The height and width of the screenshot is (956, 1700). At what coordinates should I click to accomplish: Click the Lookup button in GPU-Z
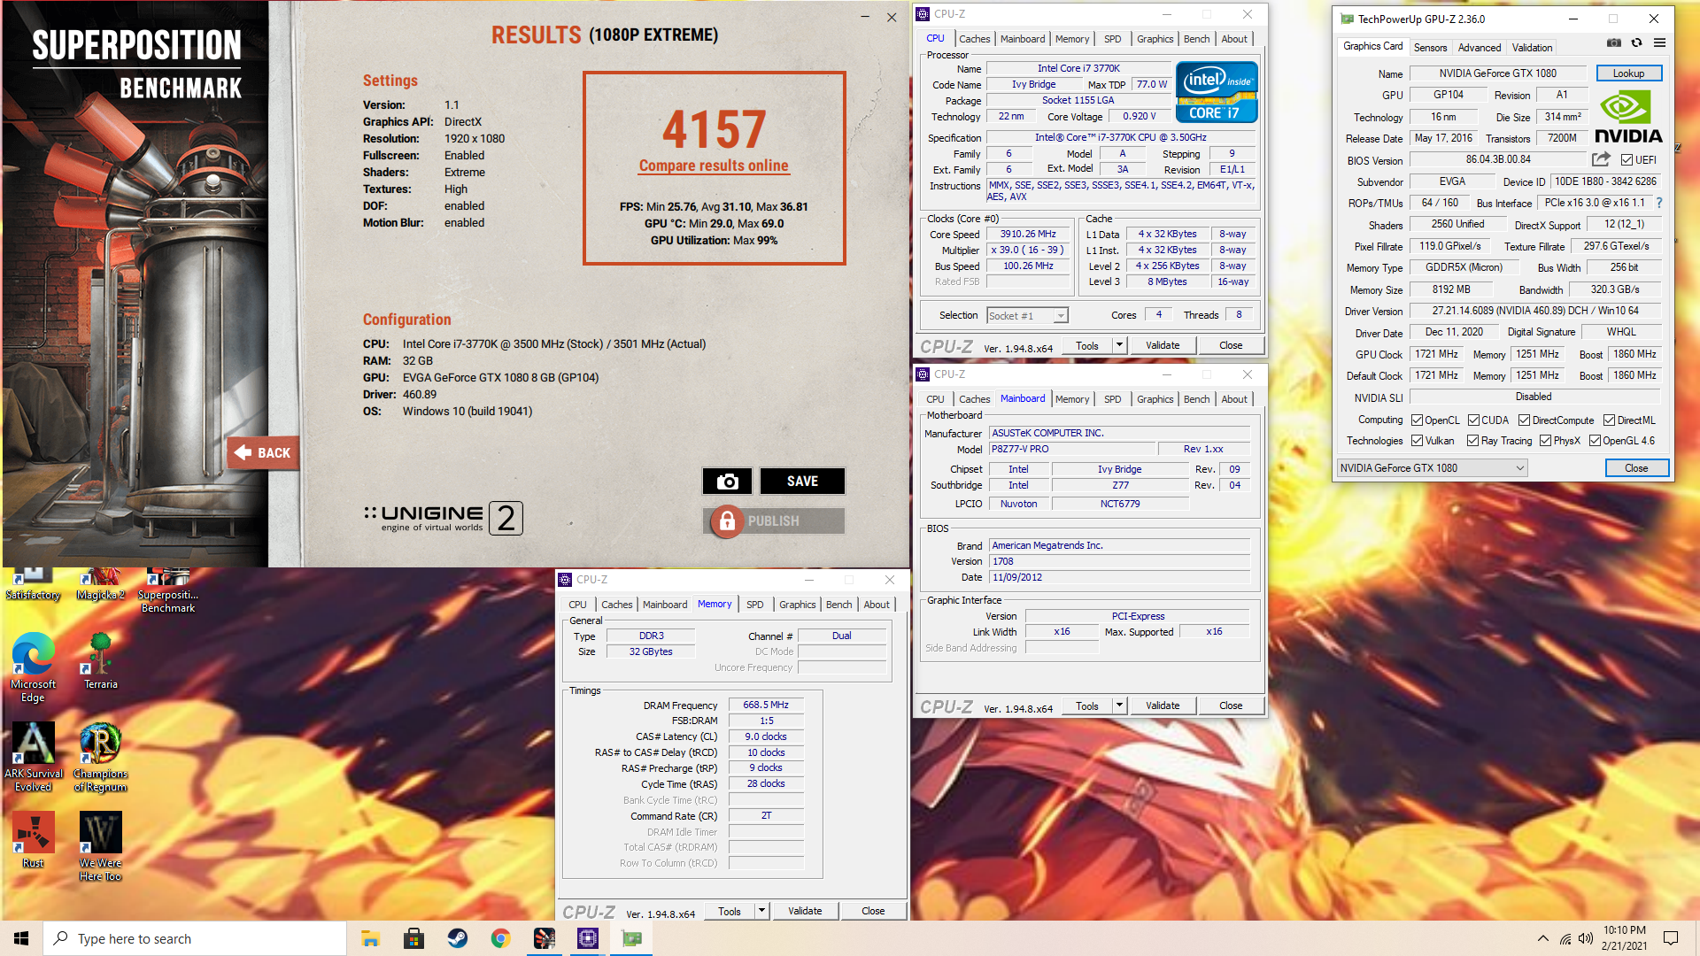[x=1628, y=73]
